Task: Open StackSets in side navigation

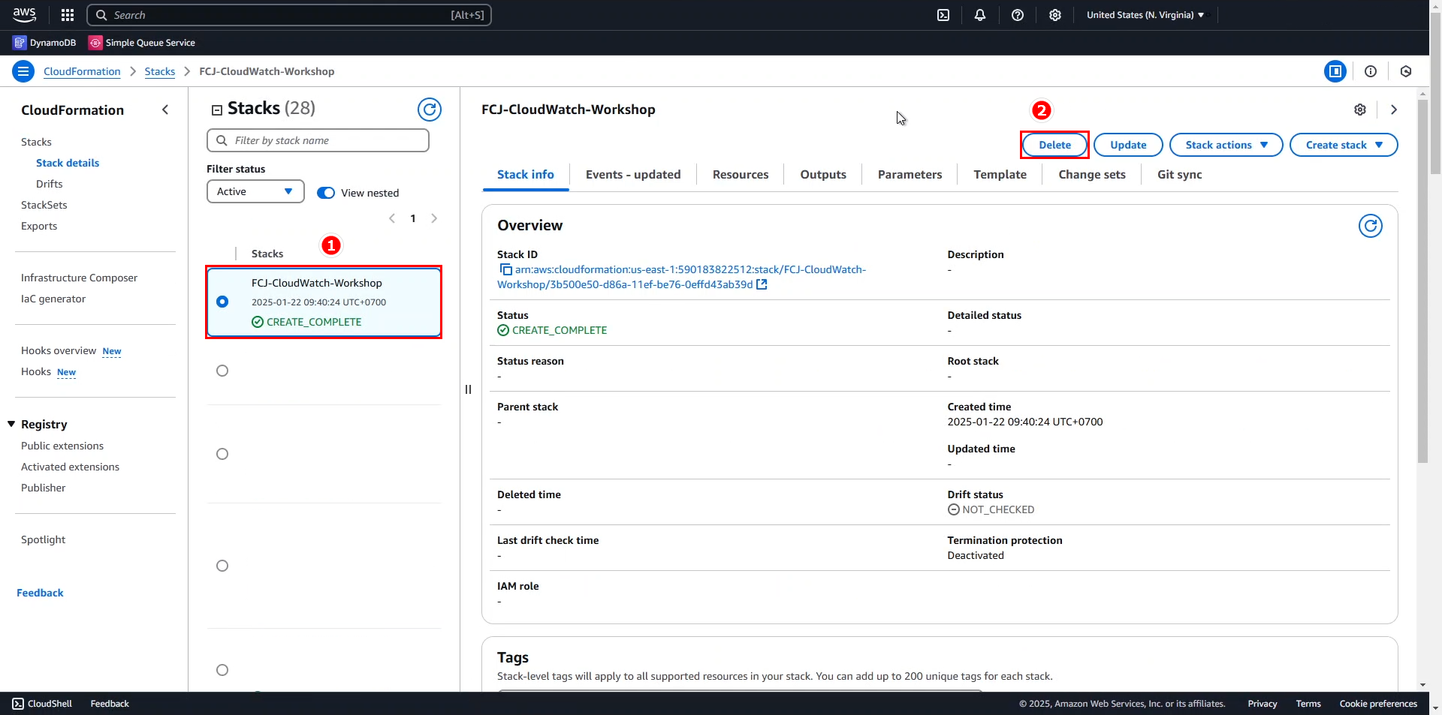Action: tap(44, 205)
